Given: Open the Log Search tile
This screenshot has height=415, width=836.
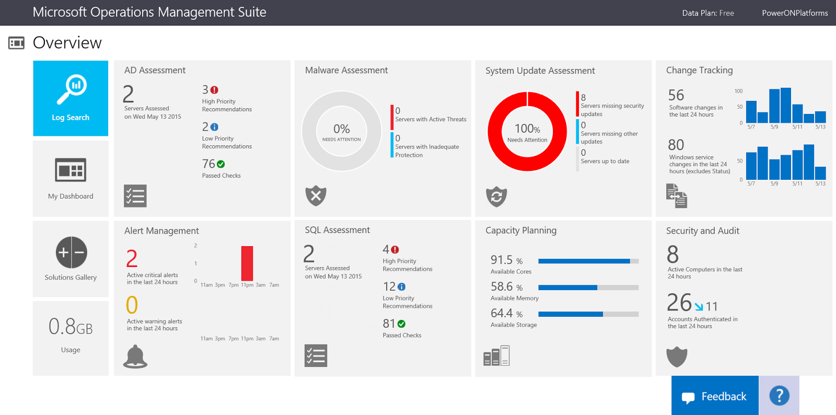Looking at the screenshot, I should click(x=71, y=98).
